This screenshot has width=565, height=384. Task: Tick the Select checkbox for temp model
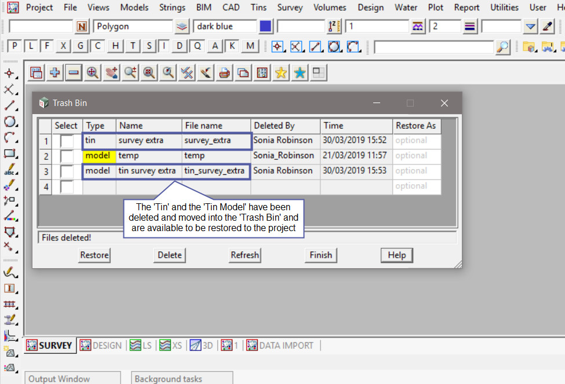pos(67,156)
